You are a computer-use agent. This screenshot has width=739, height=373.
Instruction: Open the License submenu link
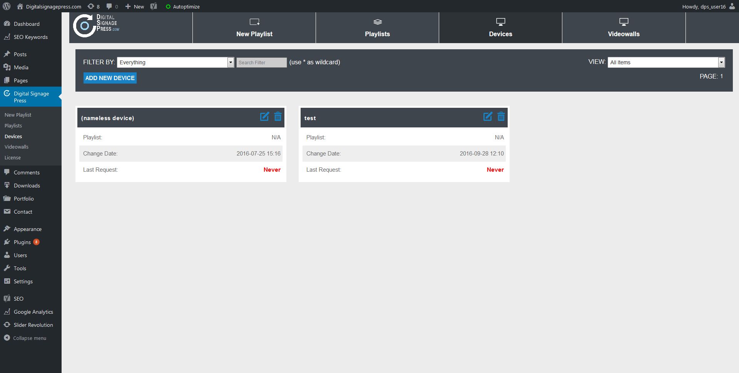pyautogui.click(x=13, y=158)
